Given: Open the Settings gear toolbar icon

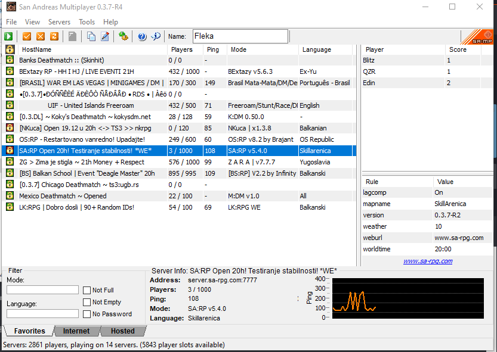Looking at the screenshot, I should coord(124,36).
